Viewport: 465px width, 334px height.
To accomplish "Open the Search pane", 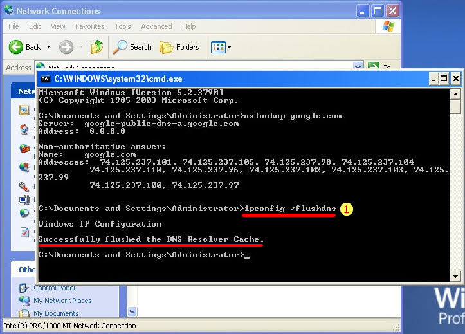I will tap(132, 47).
